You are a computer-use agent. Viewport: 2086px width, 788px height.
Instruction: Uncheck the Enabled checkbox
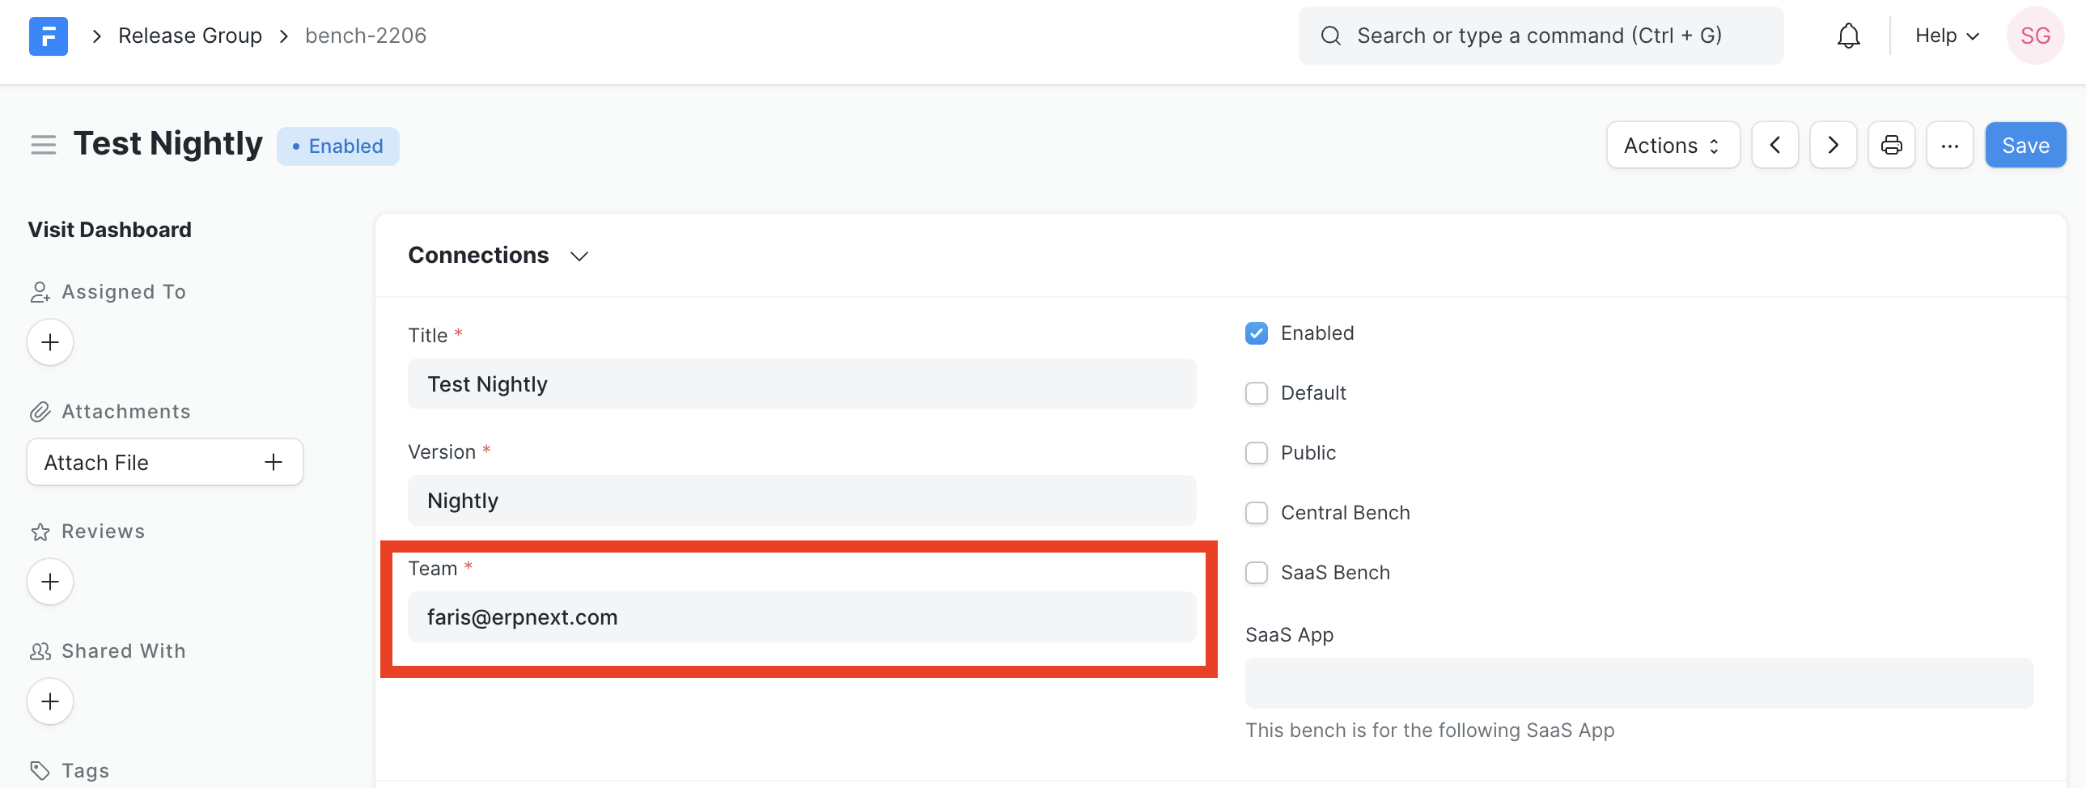tap(1256, 333)
